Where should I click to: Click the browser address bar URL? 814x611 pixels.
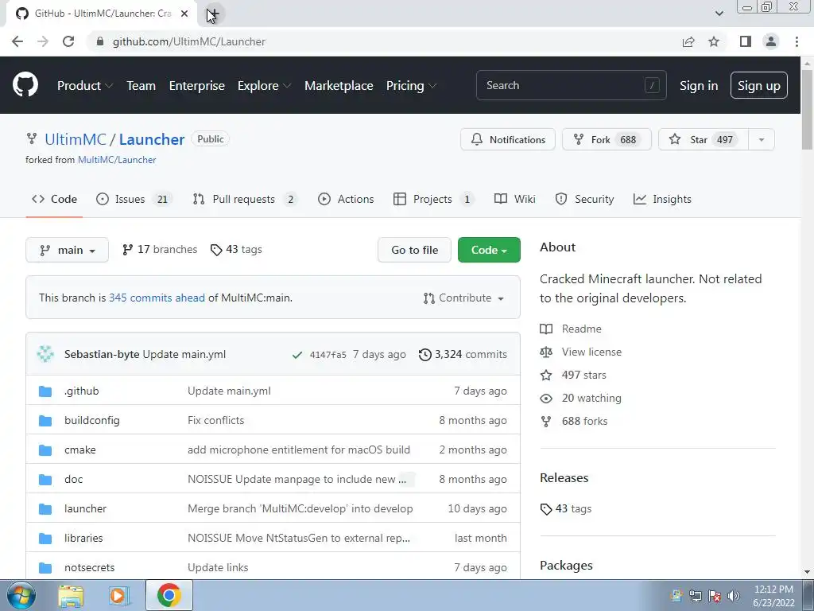189,41
